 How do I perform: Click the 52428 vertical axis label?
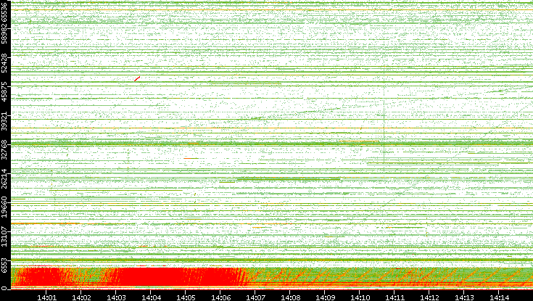tap(5, 64)
